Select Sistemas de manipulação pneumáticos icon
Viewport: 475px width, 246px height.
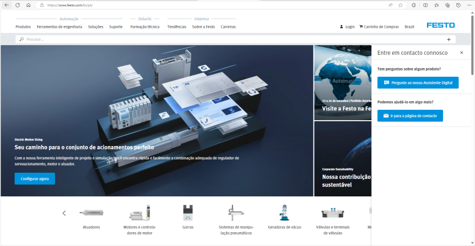pyautogui.click(x=236, y=213)
